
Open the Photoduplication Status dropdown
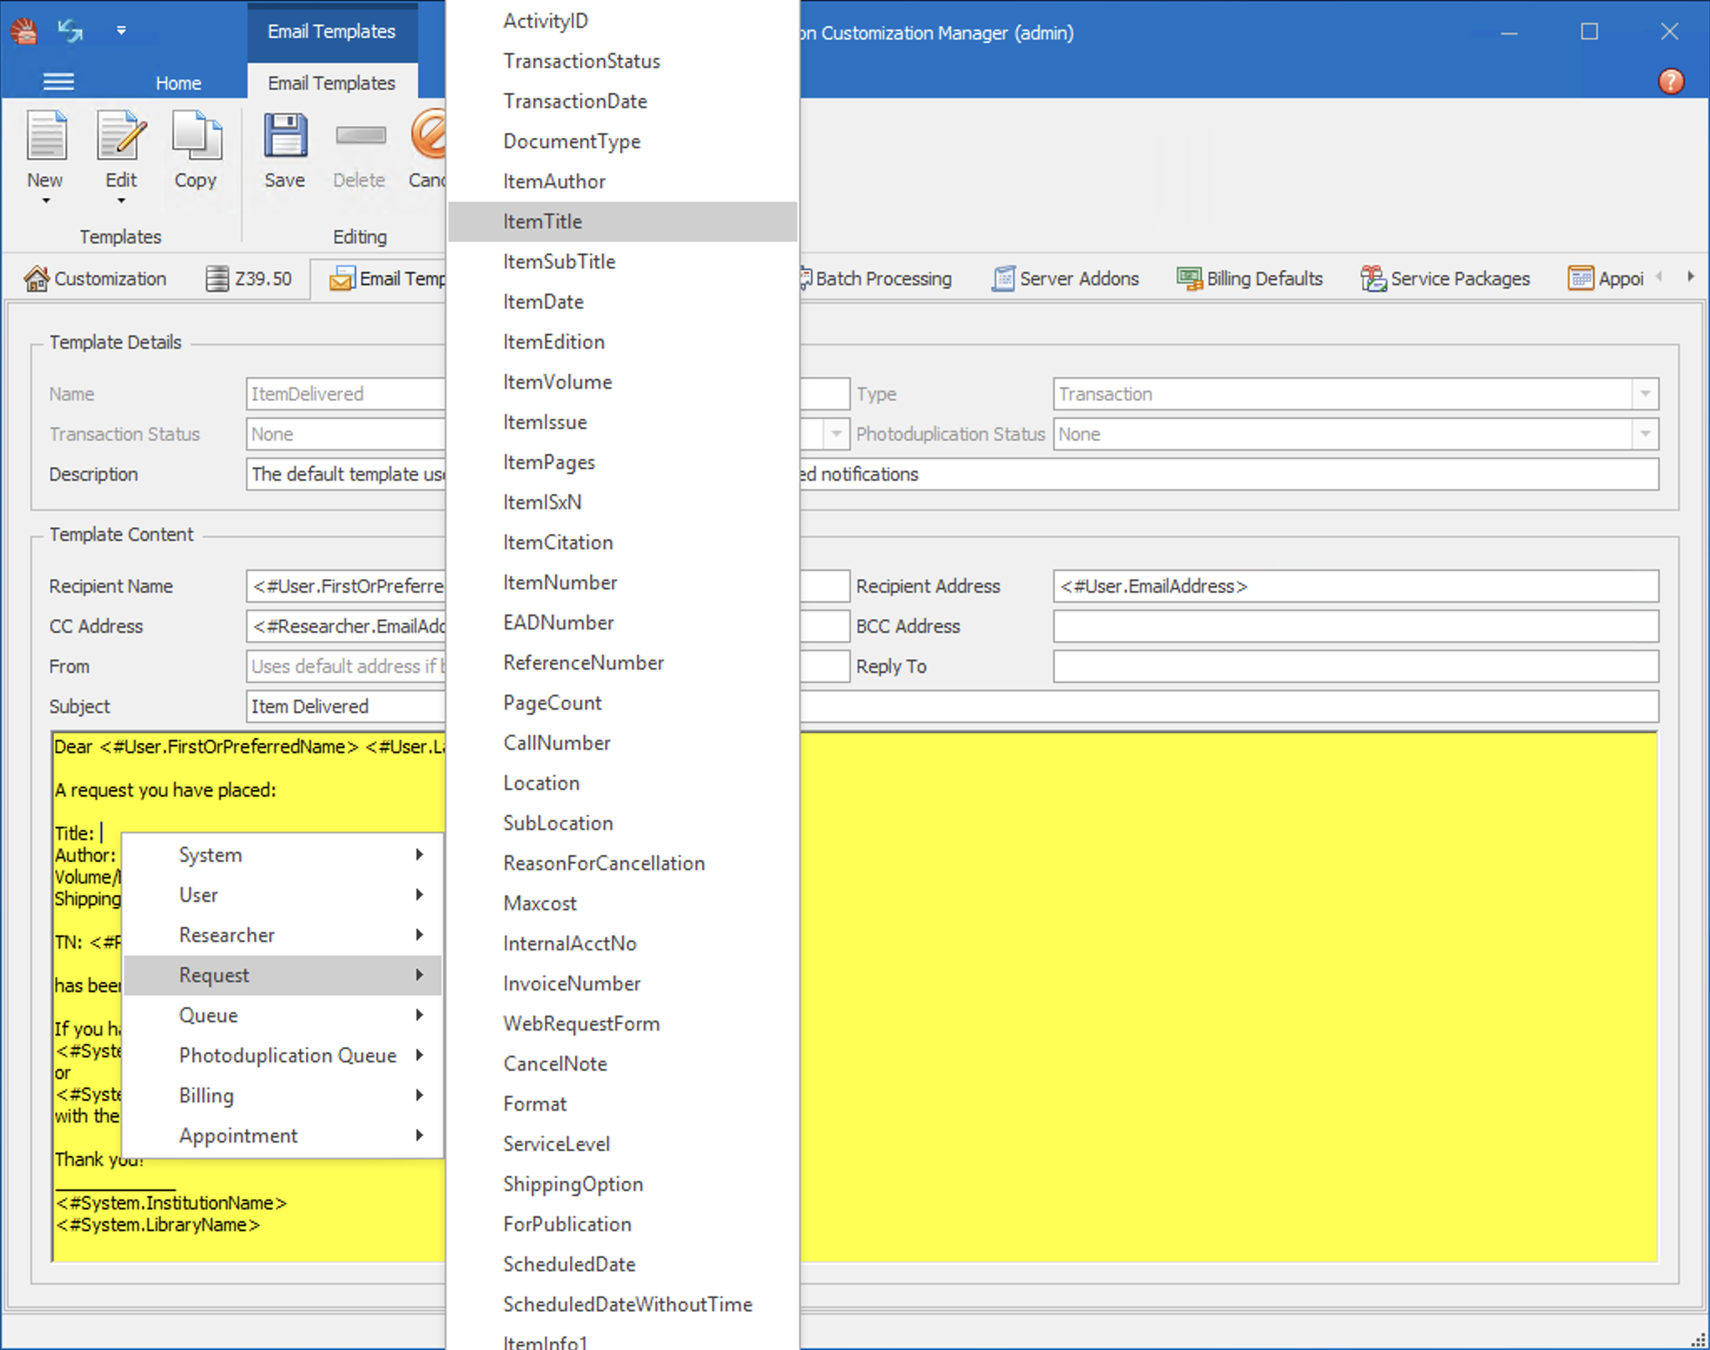[1645, 434]
